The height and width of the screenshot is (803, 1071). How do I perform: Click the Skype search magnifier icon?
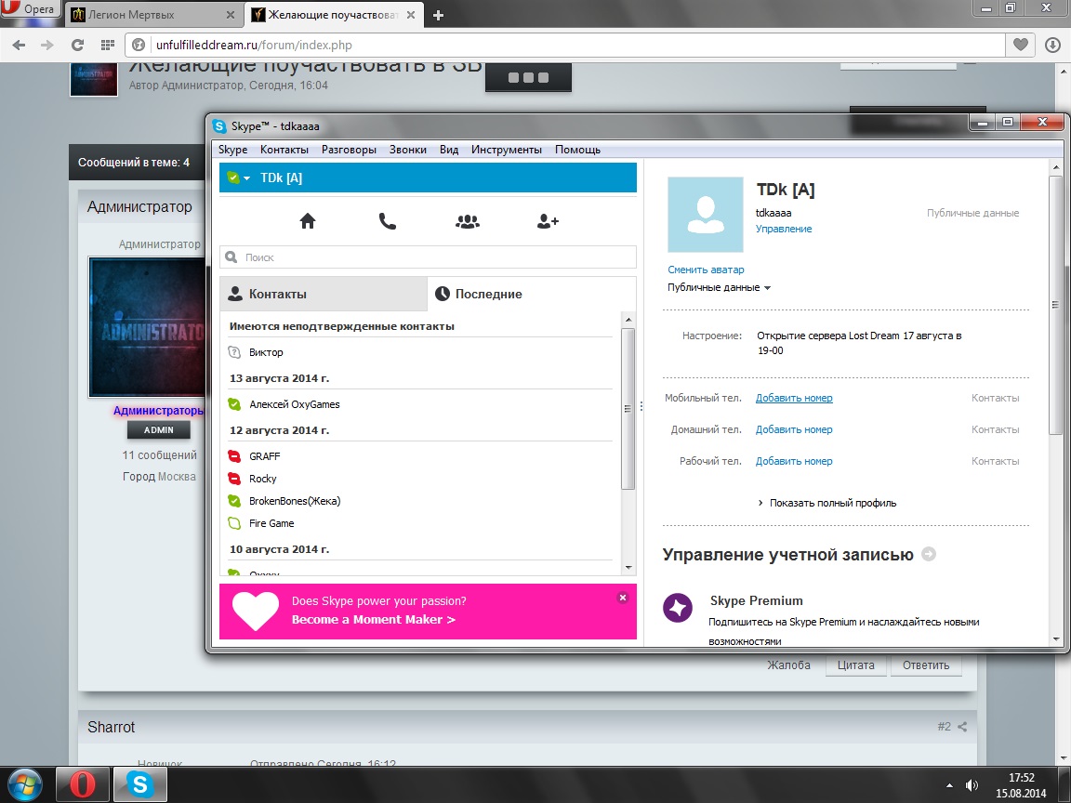pyautogui.click(x=231, y=257)
